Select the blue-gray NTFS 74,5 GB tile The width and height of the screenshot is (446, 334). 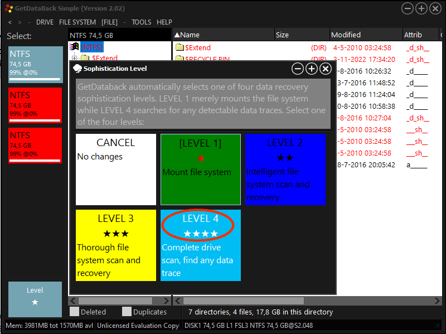point(36,65)
